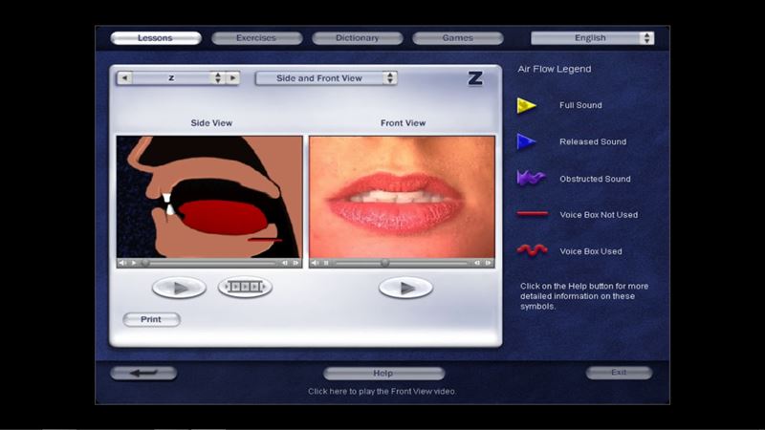Click the back arrow button at bottom left
Screen dimensions: 765x430
(143, 373)
